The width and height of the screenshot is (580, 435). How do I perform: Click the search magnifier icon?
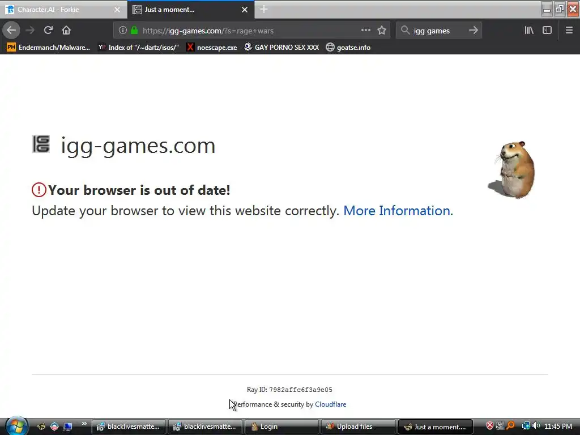(x=405, y=31)
